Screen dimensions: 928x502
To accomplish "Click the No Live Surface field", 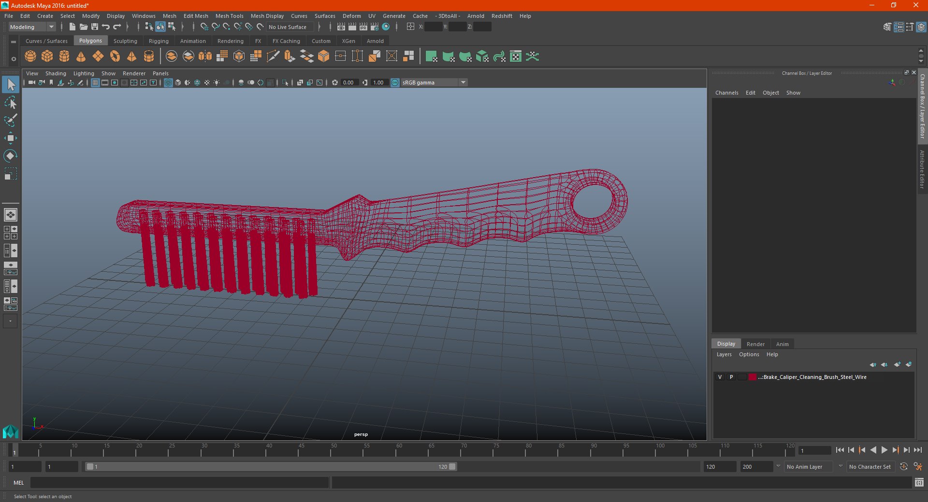I will click(x=290, y=27).
